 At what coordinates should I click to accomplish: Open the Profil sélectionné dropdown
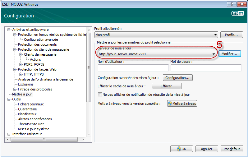coord(215,35)
